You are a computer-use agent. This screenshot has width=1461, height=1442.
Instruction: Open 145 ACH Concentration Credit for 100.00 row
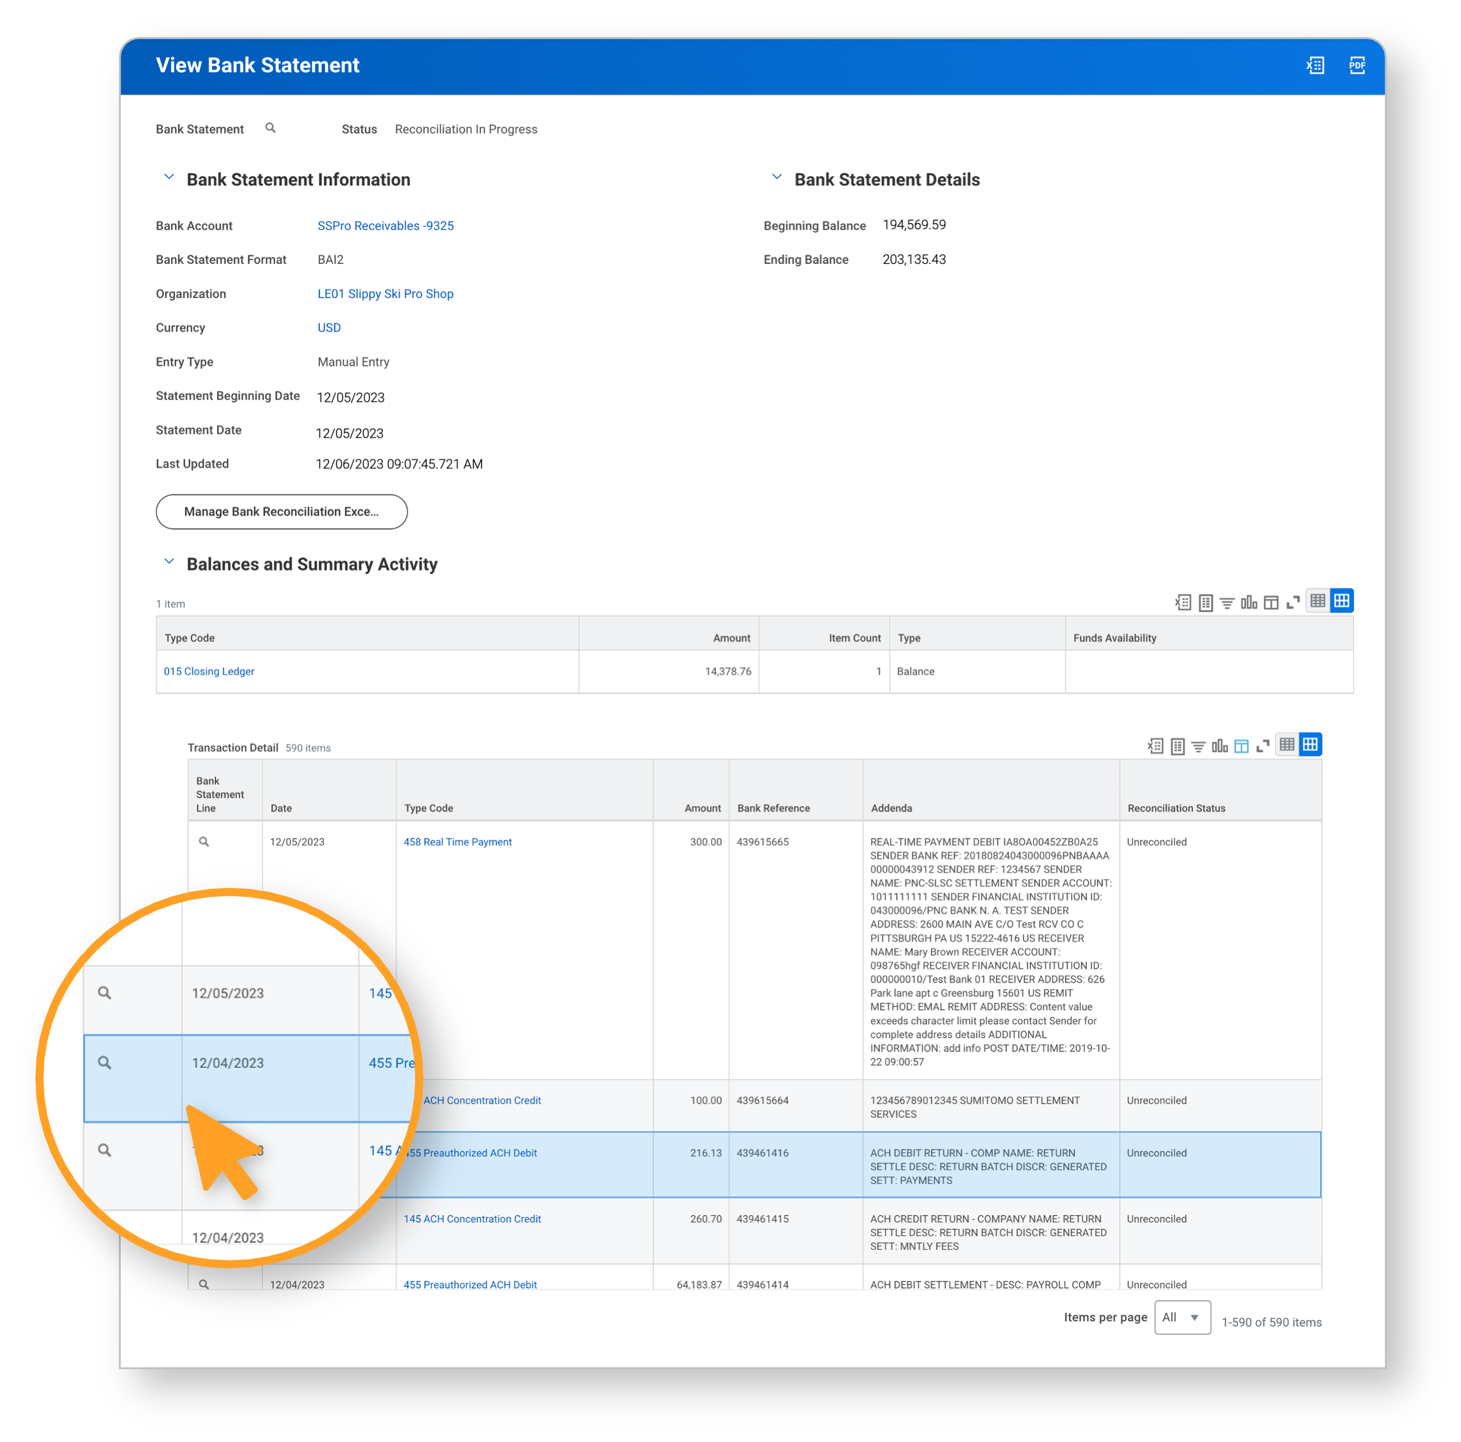(482, 1100)
